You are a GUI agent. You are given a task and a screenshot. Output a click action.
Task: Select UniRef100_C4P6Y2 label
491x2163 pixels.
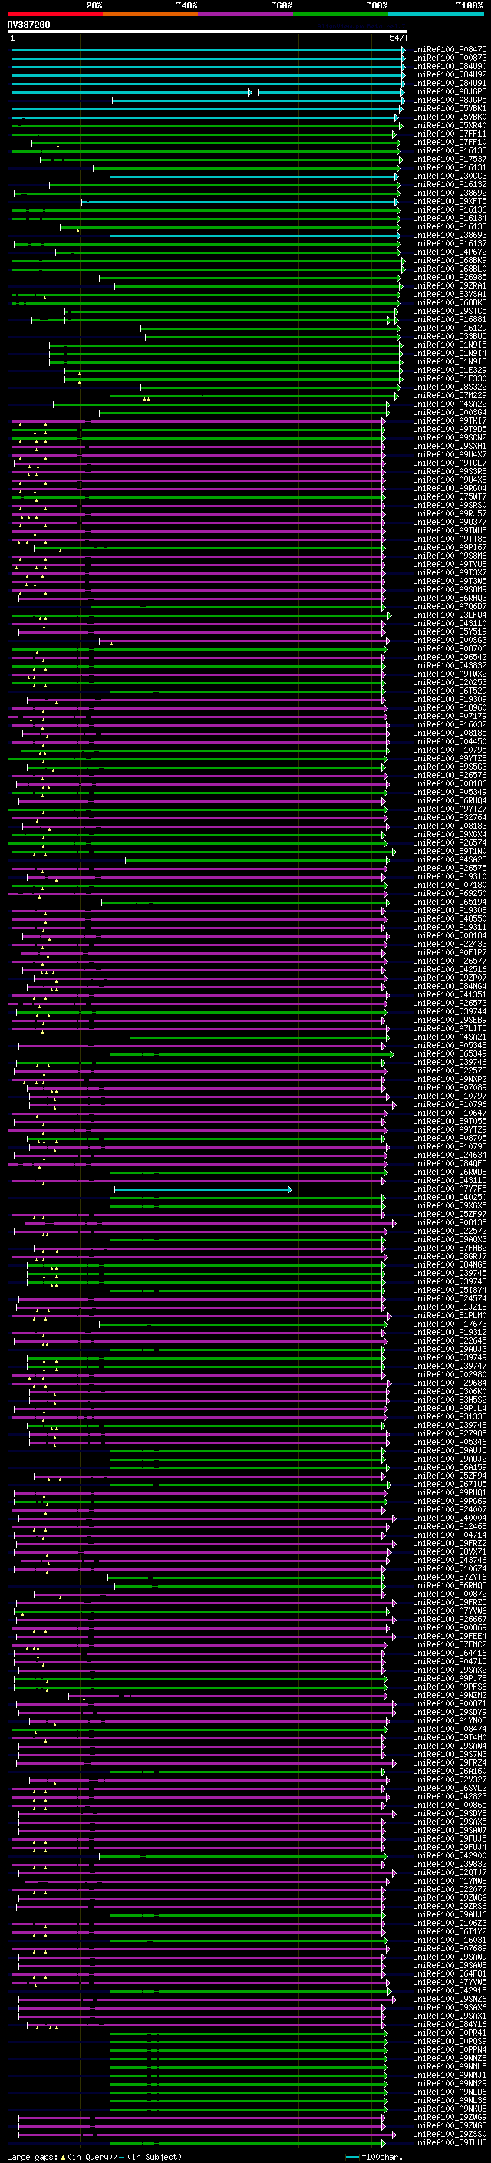[450, 252]
